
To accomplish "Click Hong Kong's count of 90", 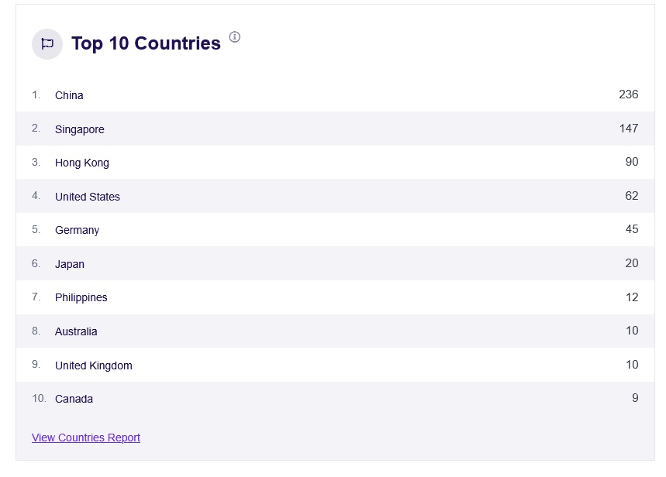I will pyautogui.click(x=631, y=162).
